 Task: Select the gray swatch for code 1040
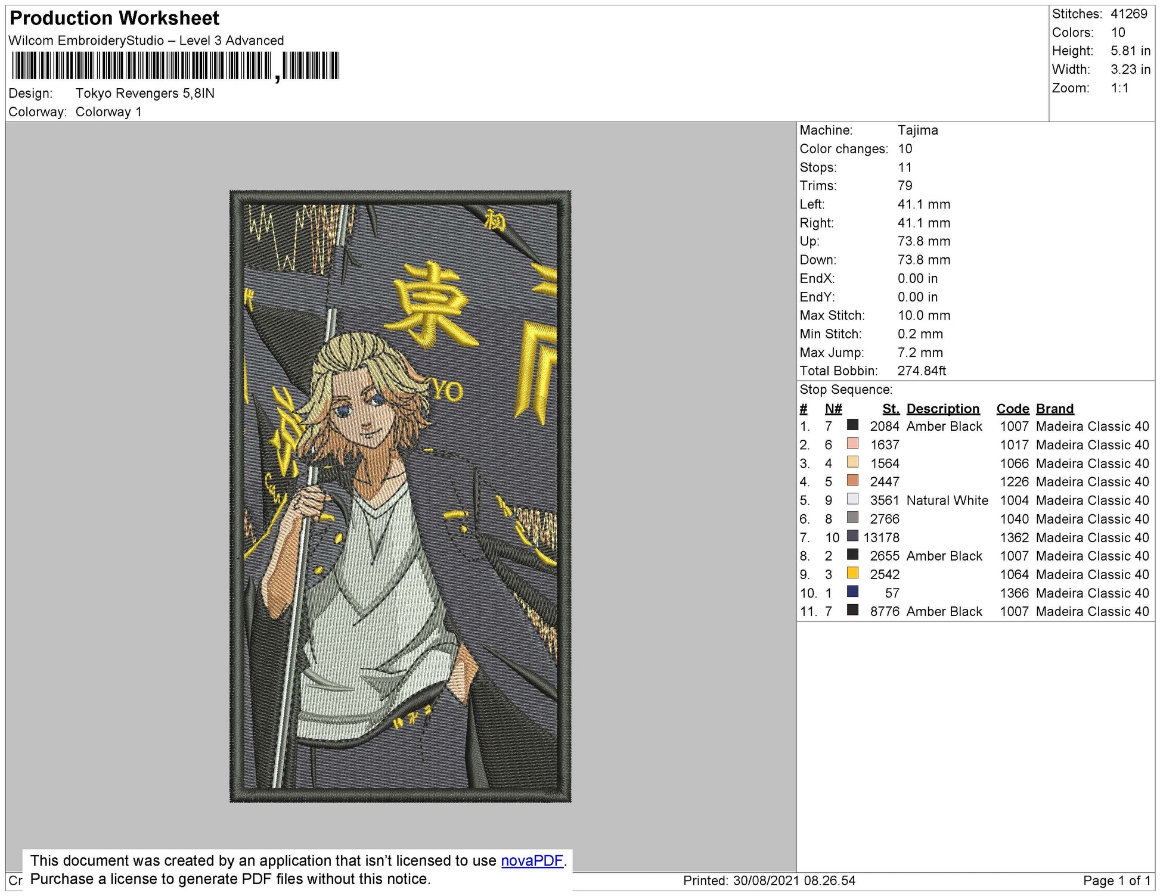click(x=852, y=517)
